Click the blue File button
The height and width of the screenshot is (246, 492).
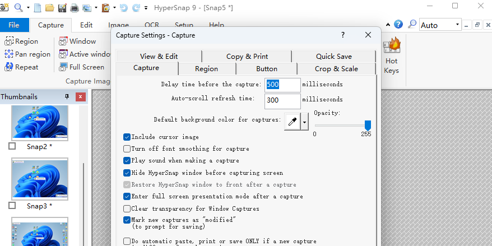point(13,25)
